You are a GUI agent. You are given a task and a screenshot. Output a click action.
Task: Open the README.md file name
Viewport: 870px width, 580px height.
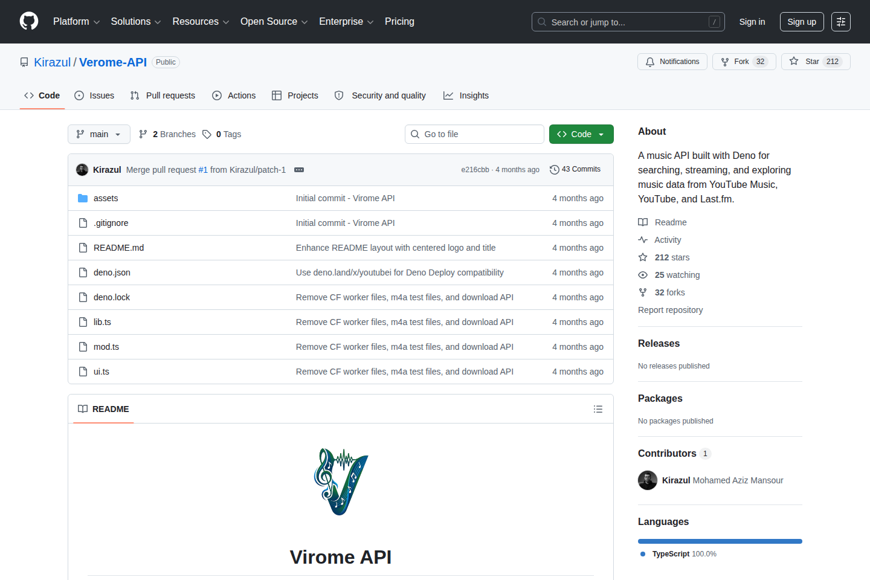(x=119, y=248)
